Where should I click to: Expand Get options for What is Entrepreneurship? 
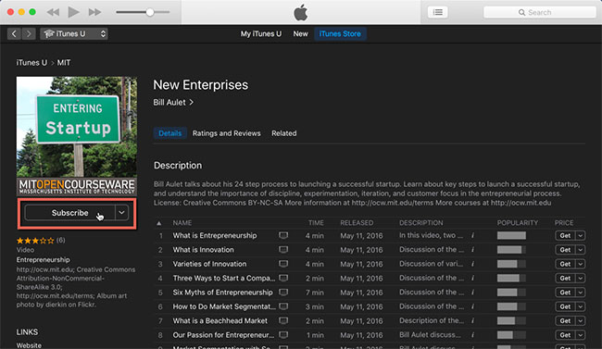[581, 236]
